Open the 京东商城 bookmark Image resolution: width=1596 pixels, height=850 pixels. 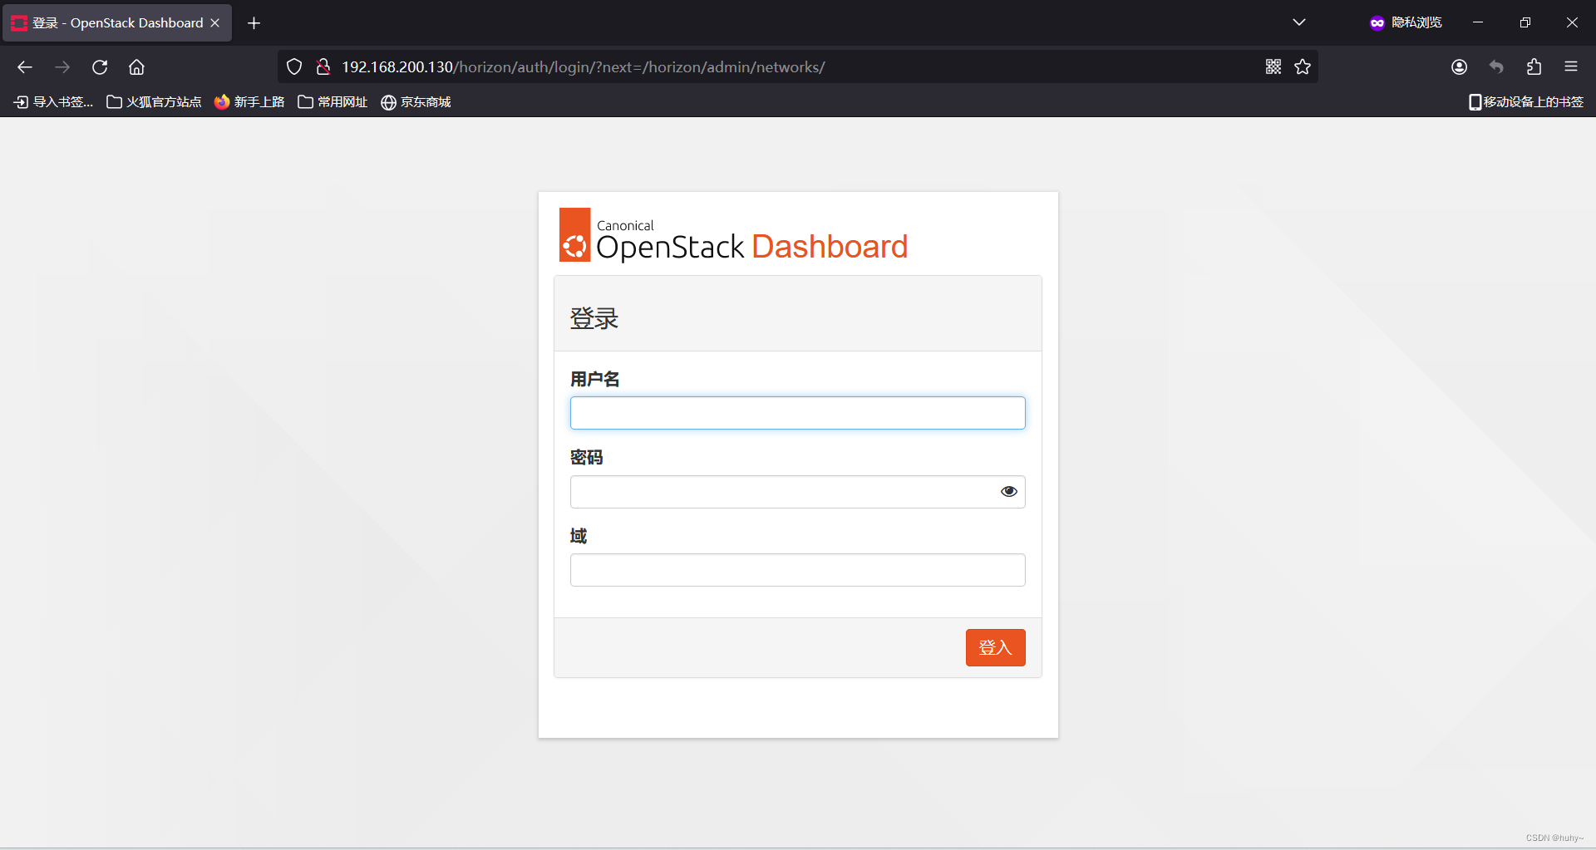coord(416,102)
